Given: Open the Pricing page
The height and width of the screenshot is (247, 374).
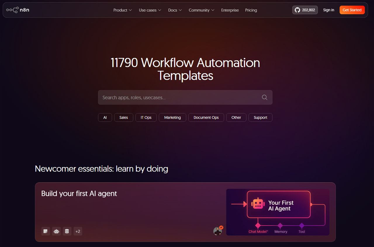Looking at the screenshot, I should click(x=251, y=10).
